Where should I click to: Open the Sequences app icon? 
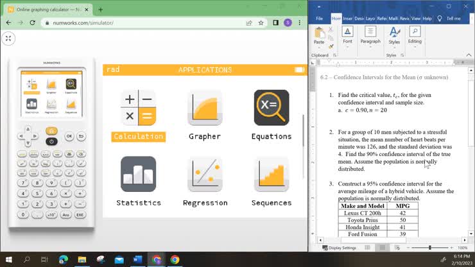click(x=272, y=174)
